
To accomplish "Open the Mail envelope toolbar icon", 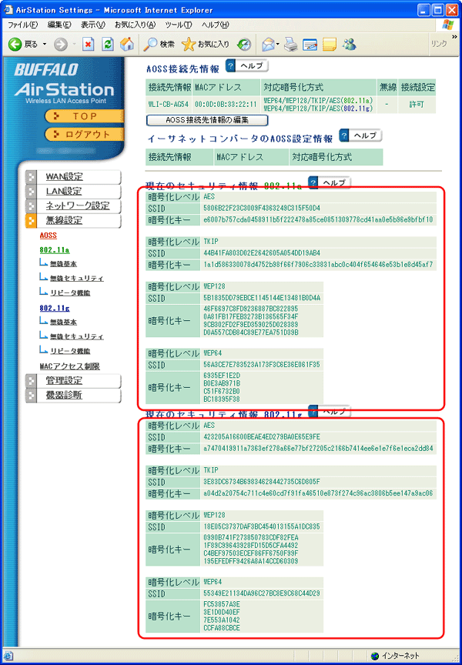I will click(268, 44).
